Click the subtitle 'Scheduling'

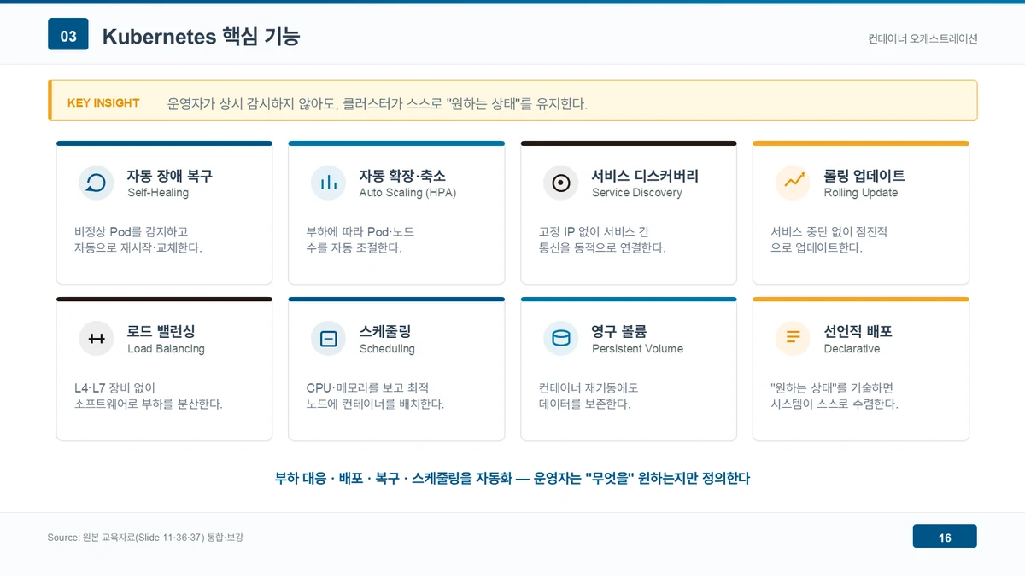[387, 349]
